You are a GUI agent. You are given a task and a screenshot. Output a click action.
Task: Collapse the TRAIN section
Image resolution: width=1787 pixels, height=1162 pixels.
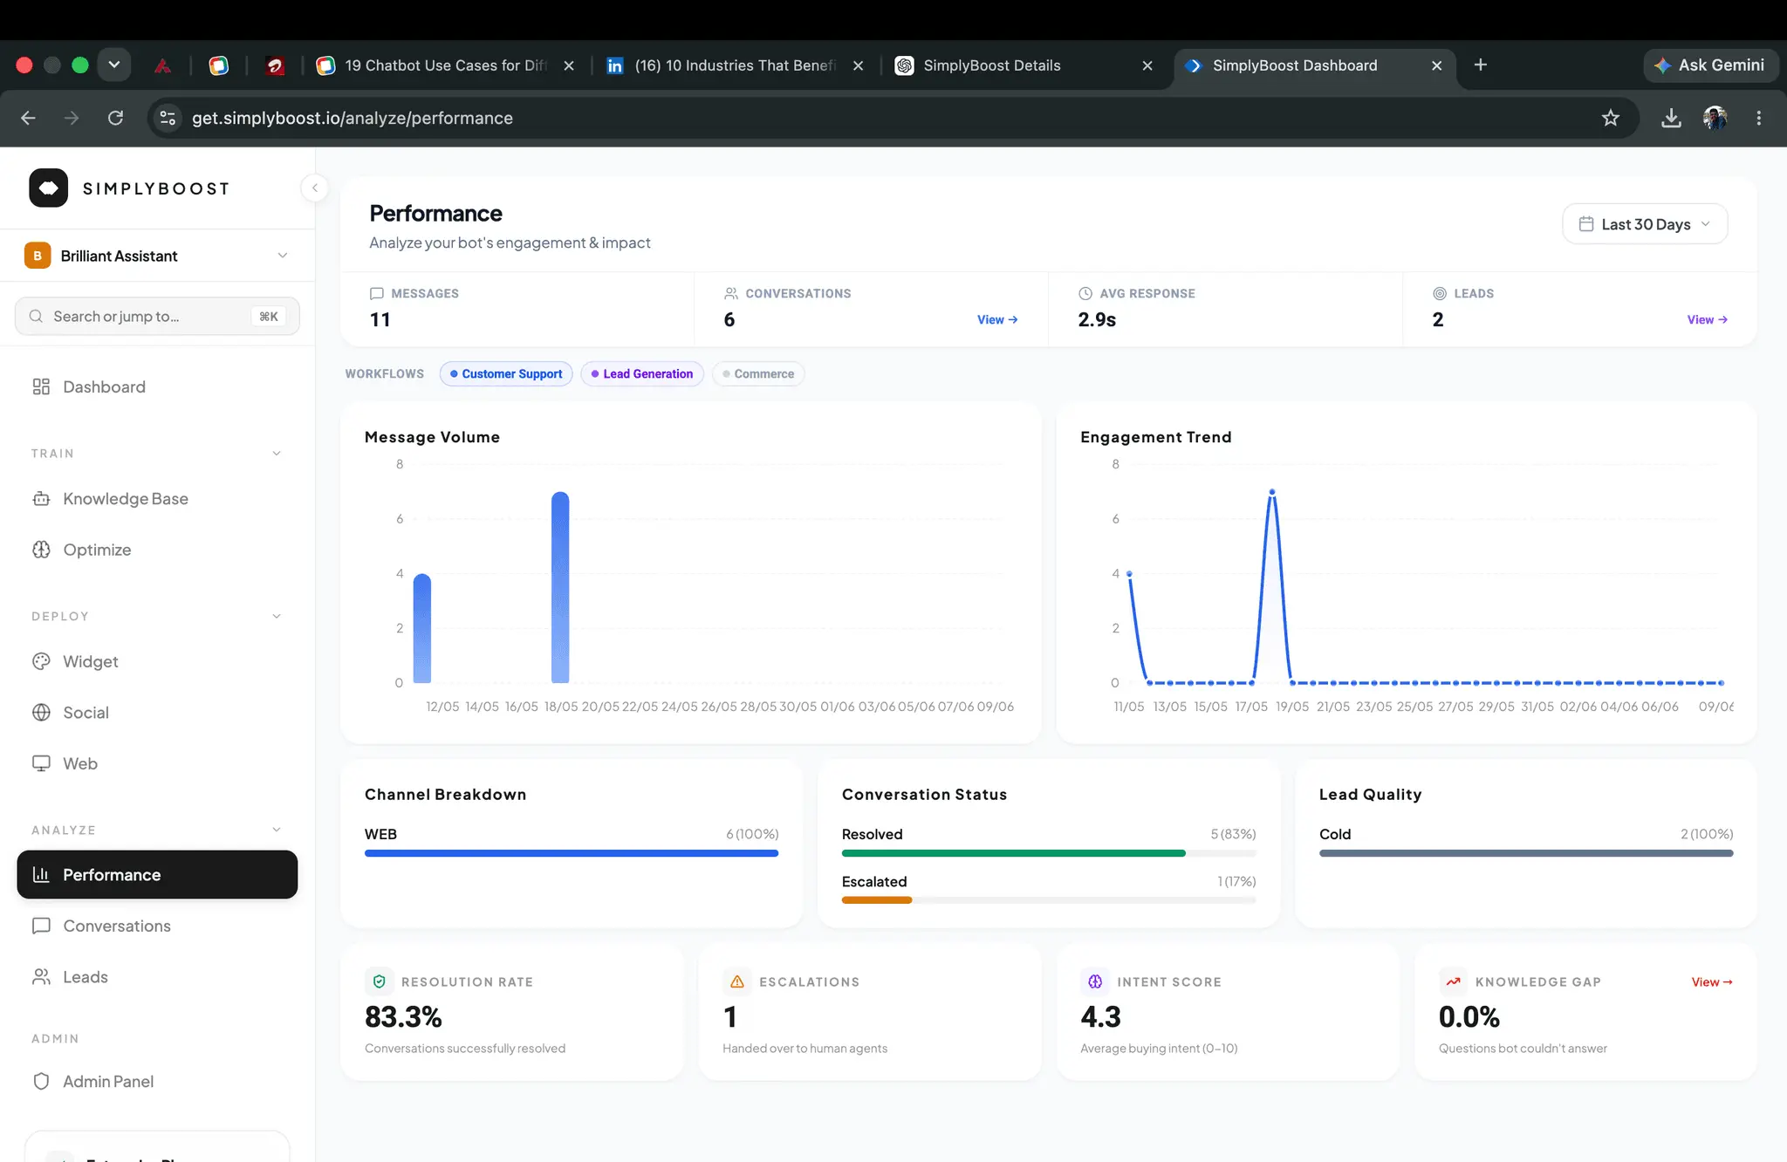pyautogui.click(x=277, y=454)
